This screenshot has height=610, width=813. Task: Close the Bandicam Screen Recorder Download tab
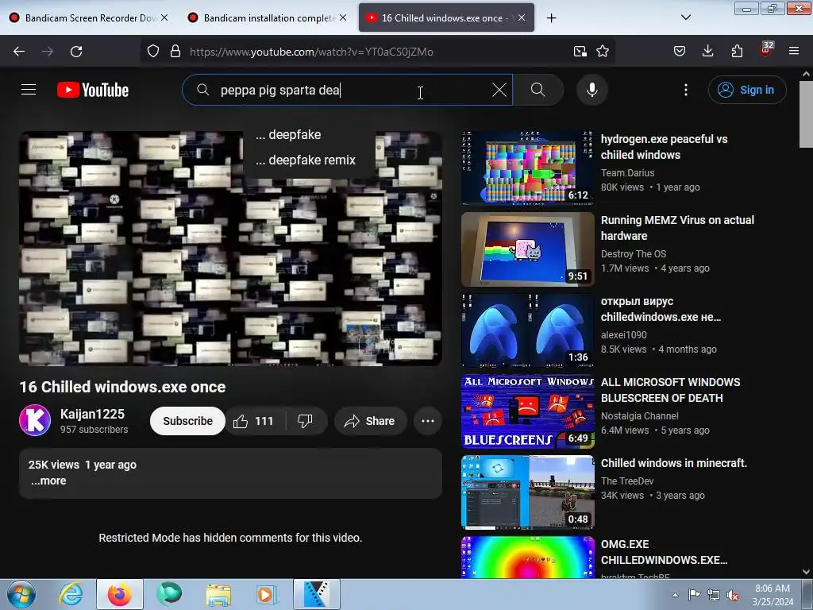[x=164, y=17]
